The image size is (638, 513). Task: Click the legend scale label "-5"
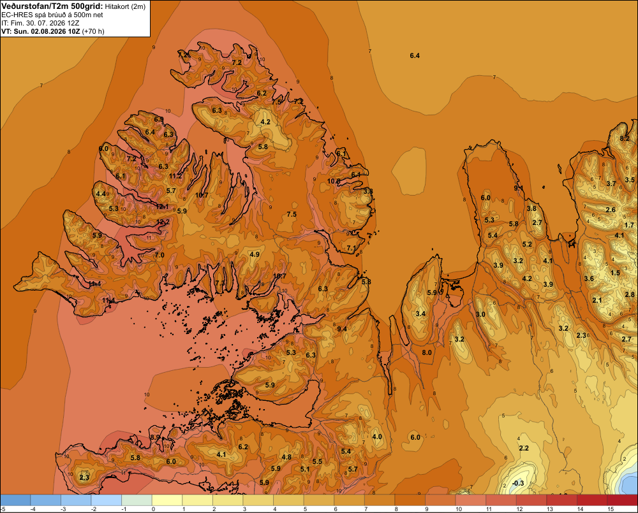(x=3, y=509)
